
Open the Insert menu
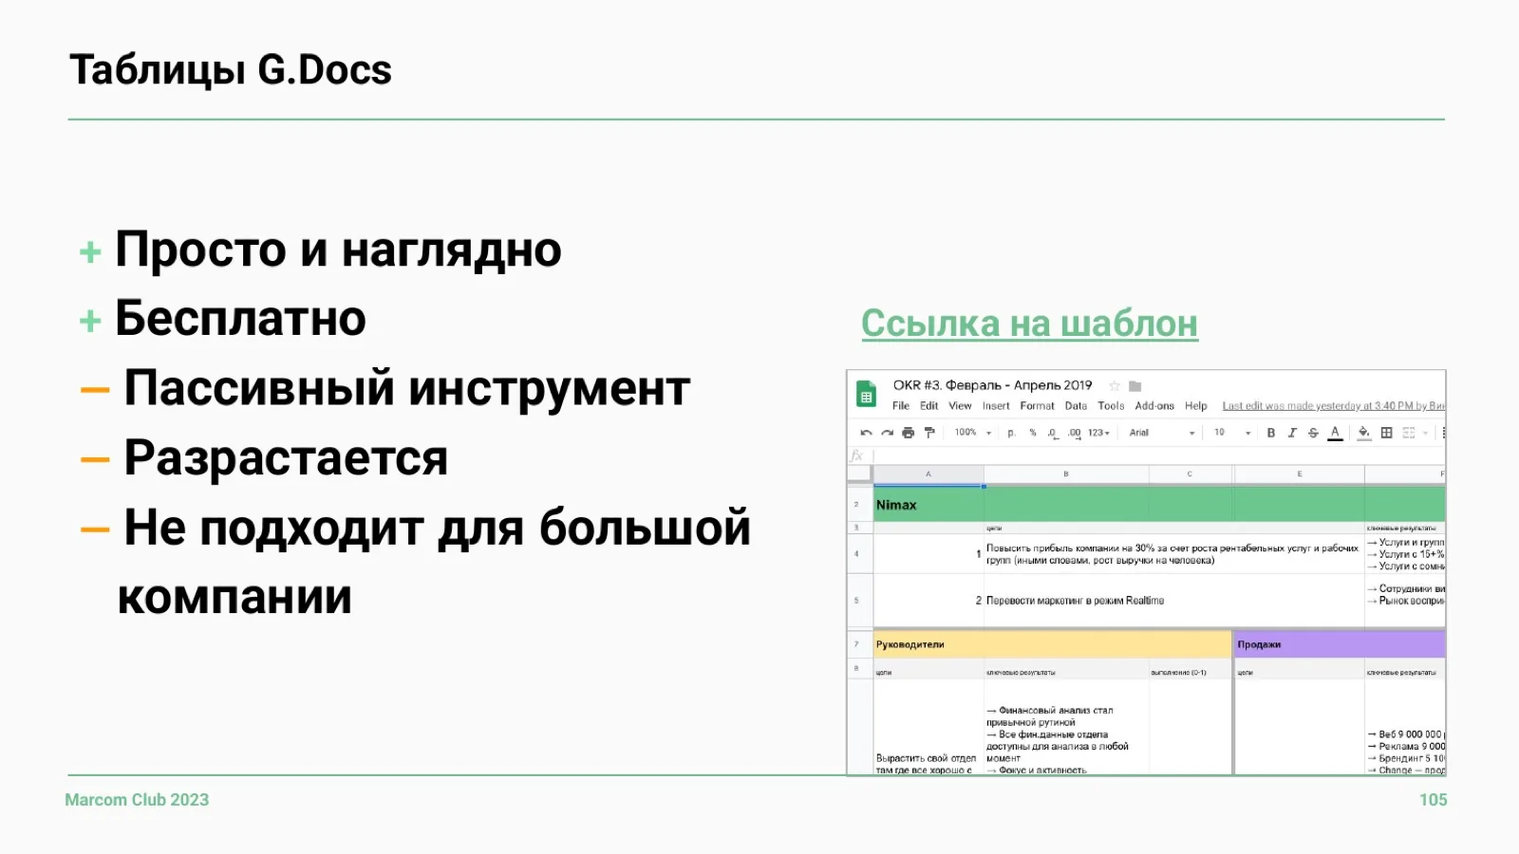[x=996, y=406]
